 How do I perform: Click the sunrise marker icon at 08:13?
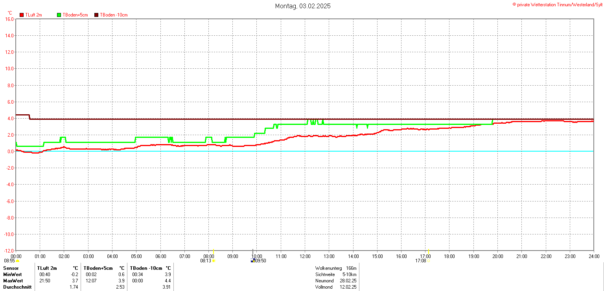pyautogui.click(x=214, y=261)
